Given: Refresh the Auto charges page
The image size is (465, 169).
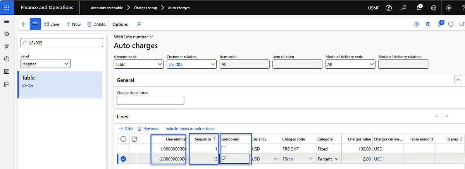Looking at the screenshot, I should pyautogui.click(x=451, y=24).
